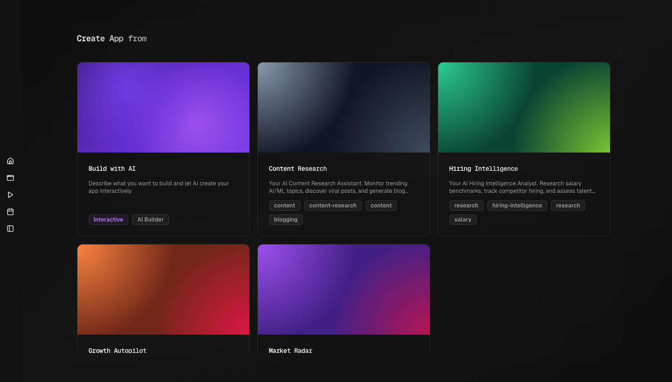Select the Interactive tag on Build with AI
The image size is (672, 382).
[108, 219]
